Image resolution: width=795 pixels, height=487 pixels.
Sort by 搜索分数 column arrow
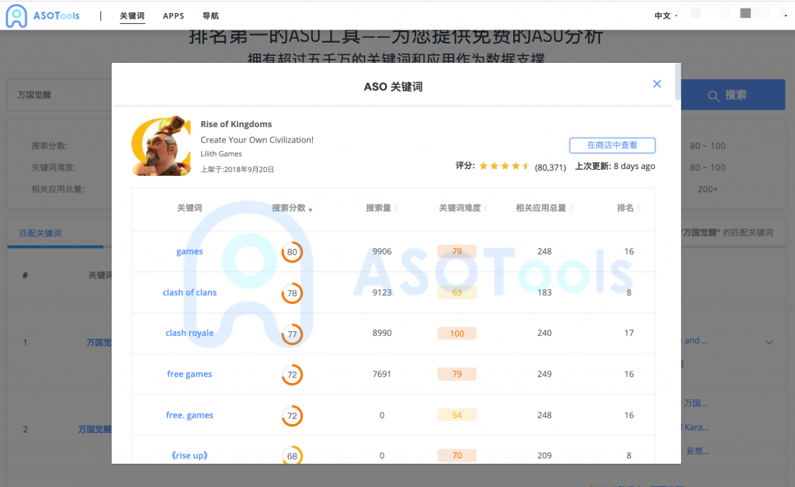311,209
